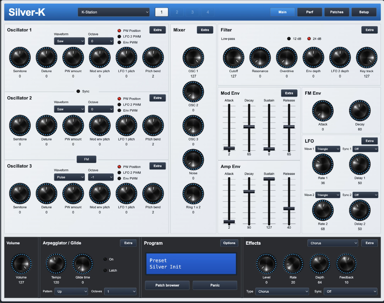Click the LFO Rate 1 knob

pos(323,165)
